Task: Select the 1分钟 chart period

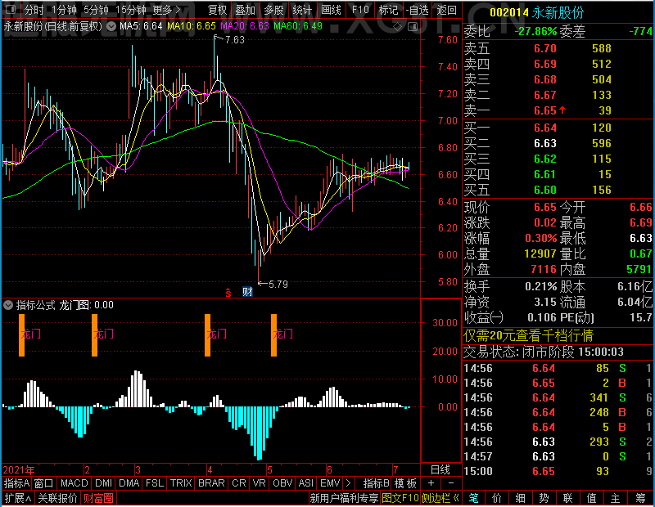Action: [65, 9]
